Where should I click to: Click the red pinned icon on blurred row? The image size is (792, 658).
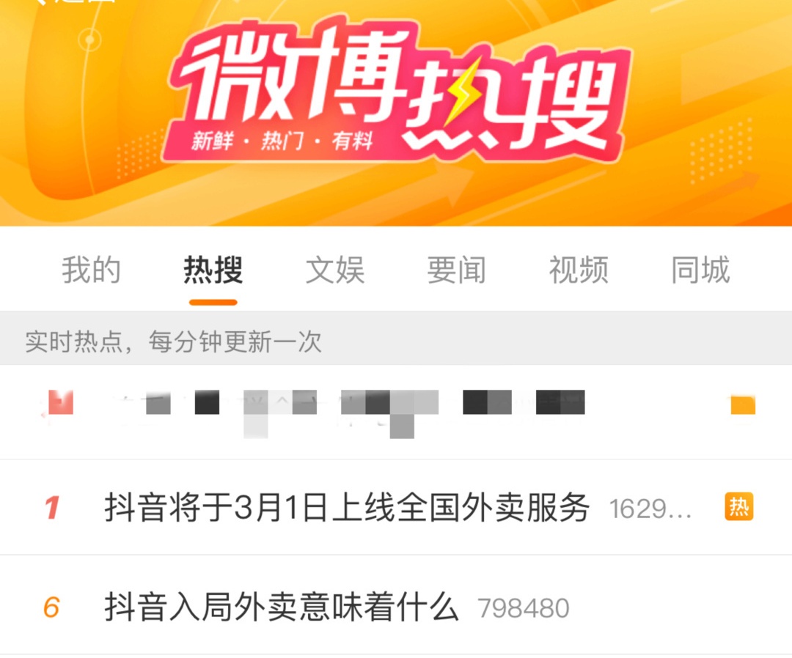point(61,403)
